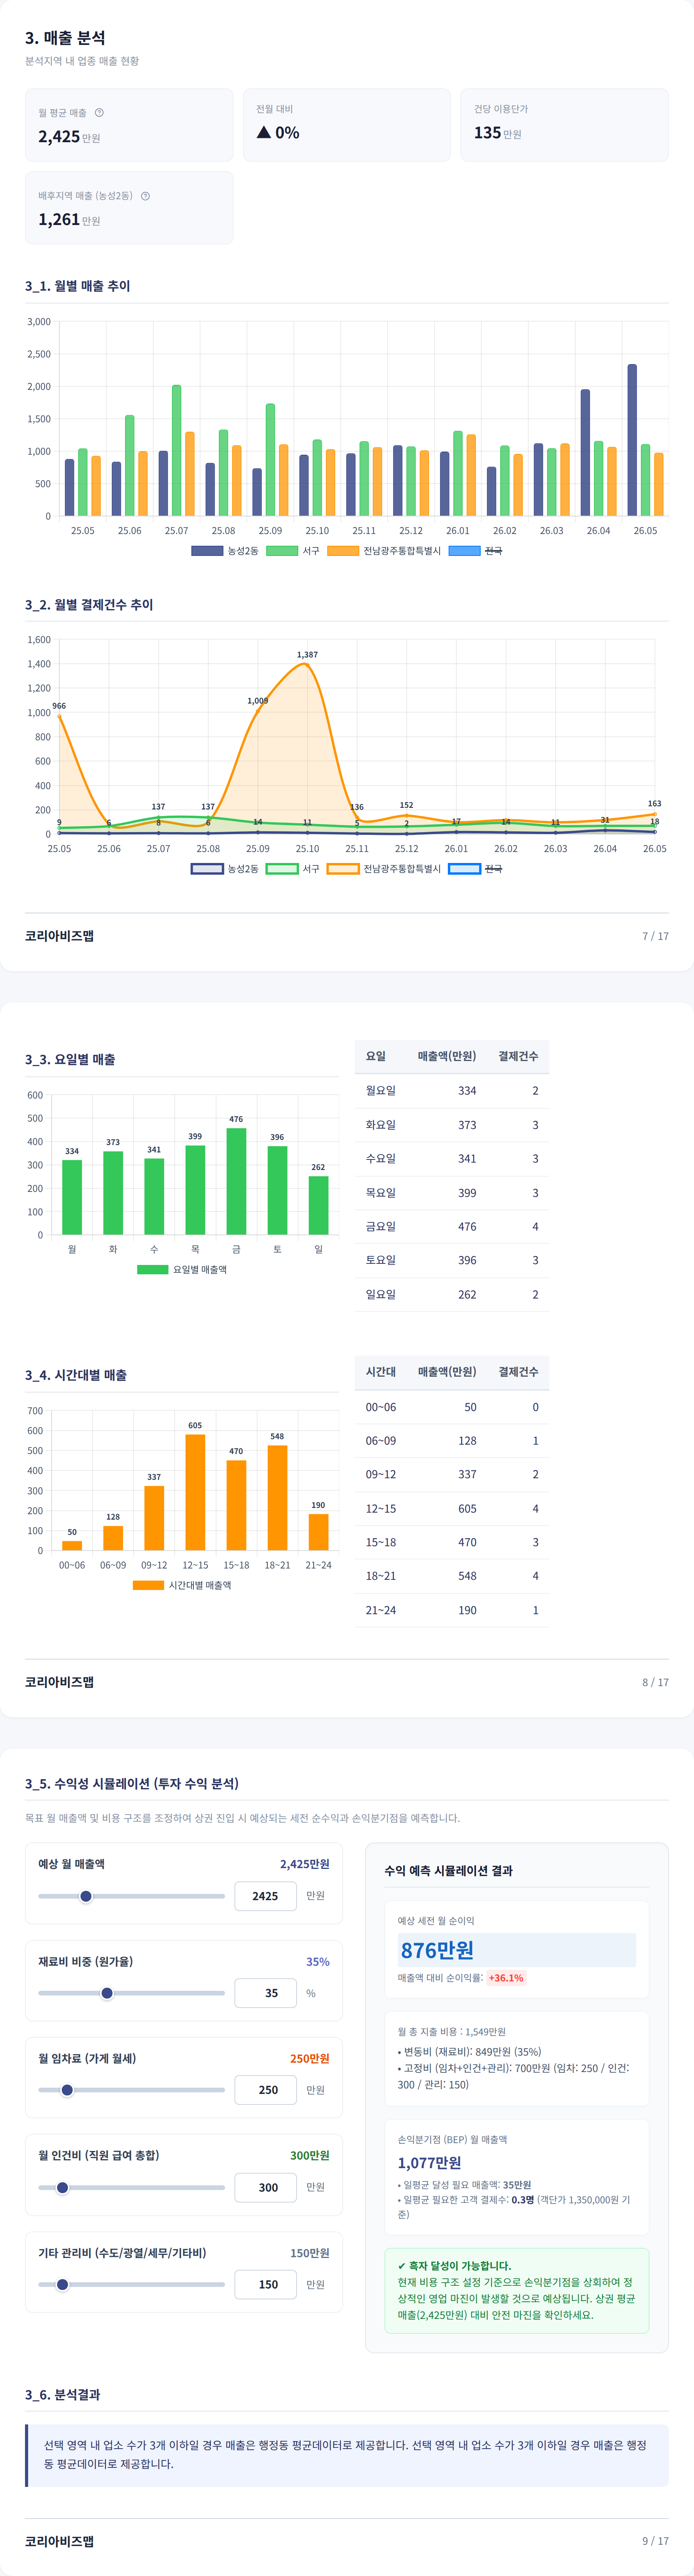Toggle 전남광주통합특별시 legend in the 월별 결제건수 추이 chart
This screenshot has height=2576, width=694.
(x=384, y=869)
